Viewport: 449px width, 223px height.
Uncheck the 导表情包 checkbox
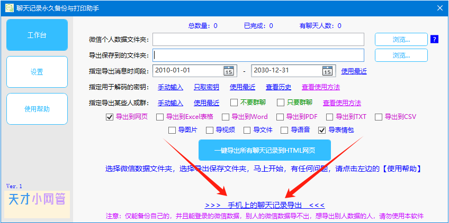tap(322, 131)
